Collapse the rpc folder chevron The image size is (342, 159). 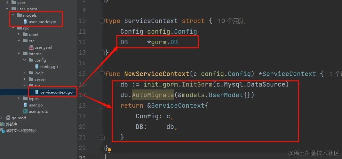pyautogui.click(x=13, y=28)
